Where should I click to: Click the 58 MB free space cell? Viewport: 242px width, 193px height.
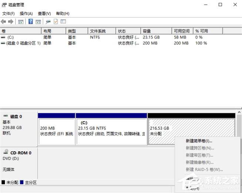[x=180, y=37]
